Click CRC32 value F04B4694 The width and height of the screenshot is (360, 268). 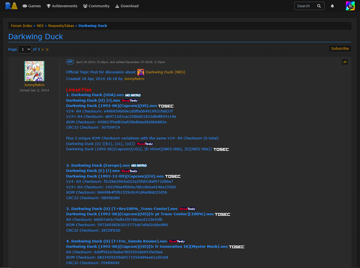(x=110, y=263)
